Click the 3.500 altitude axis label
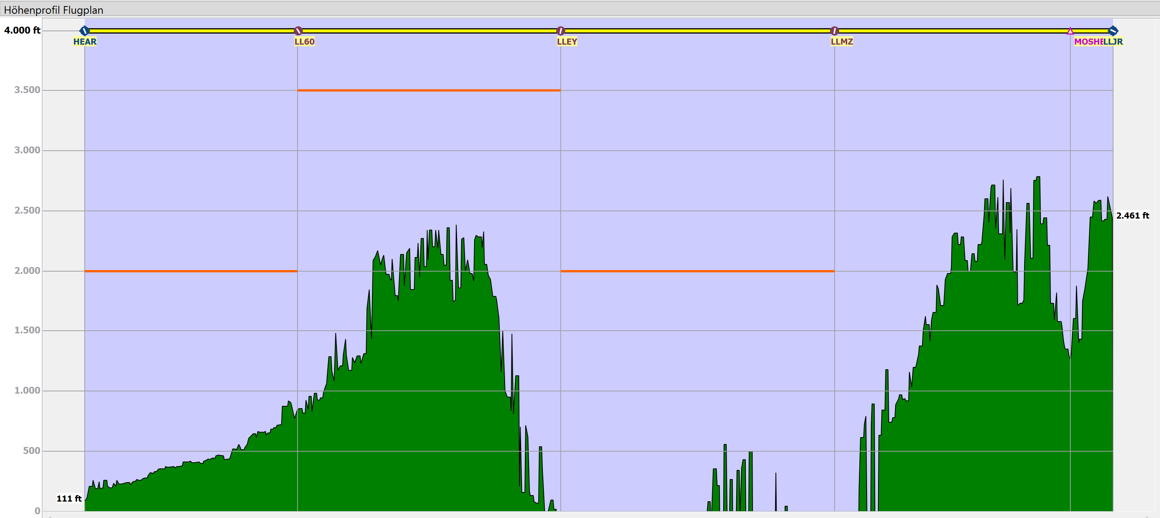The image size is (1160, 518). 27,90
